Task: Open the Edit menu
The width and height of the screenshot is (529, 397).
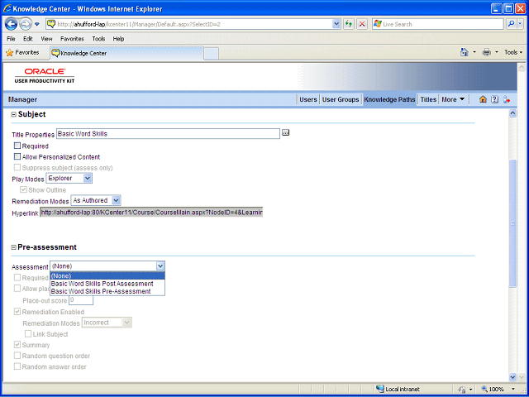Action: 27,39
